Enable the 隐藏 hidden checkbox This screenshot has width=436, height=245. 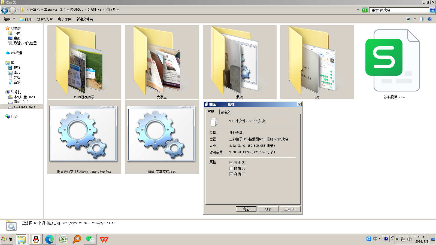click(231, 168)
